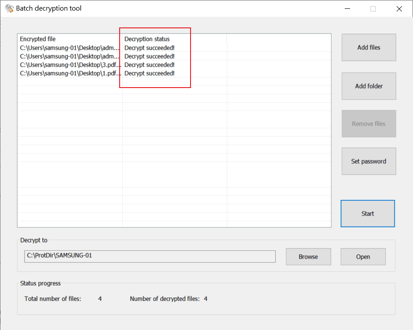
Task: Close the Batch decryption tool window
Action: 399,8
